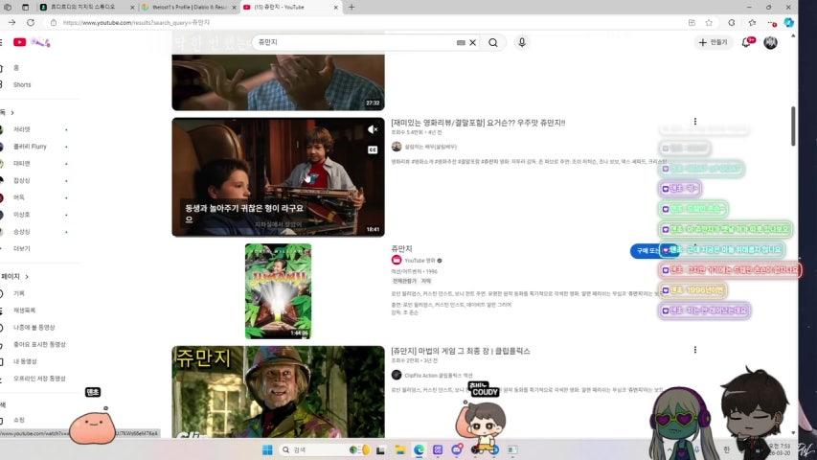The height and width of the screenshot is (460, 817).
Task: Open the on-screen keyboard icon in search box
Action: [x=461, y=43]
